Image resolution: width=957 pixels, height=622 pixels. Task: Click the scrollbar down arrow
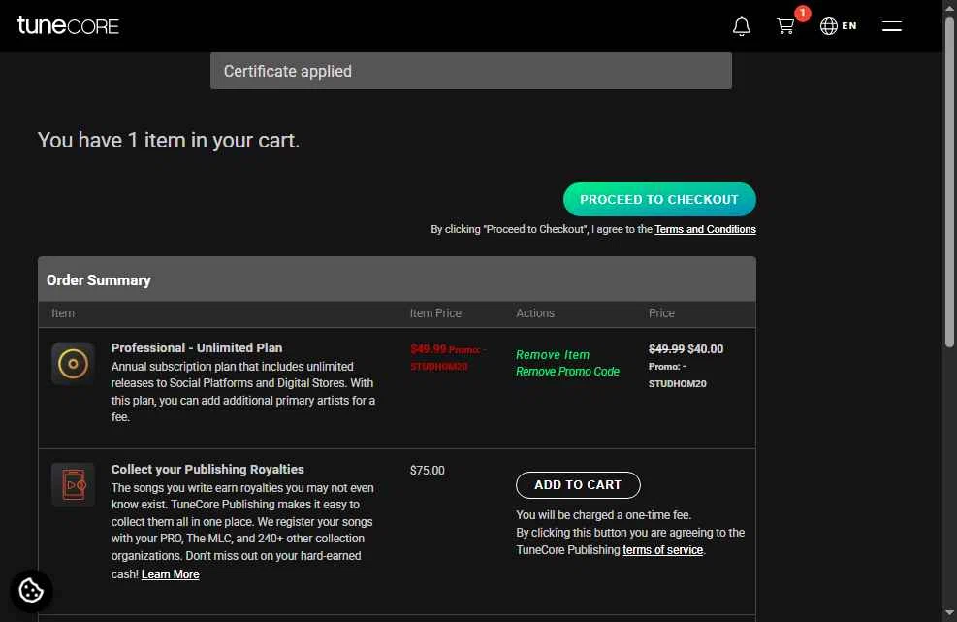(949, 613)
